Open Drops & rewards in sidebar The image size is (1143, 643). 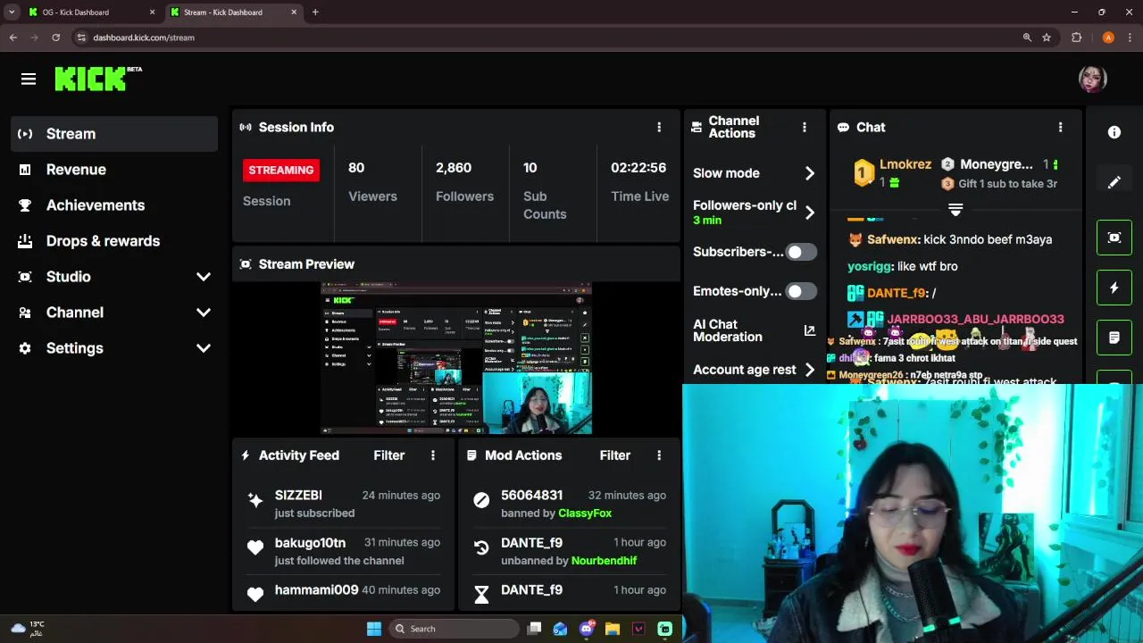[114, 241]
